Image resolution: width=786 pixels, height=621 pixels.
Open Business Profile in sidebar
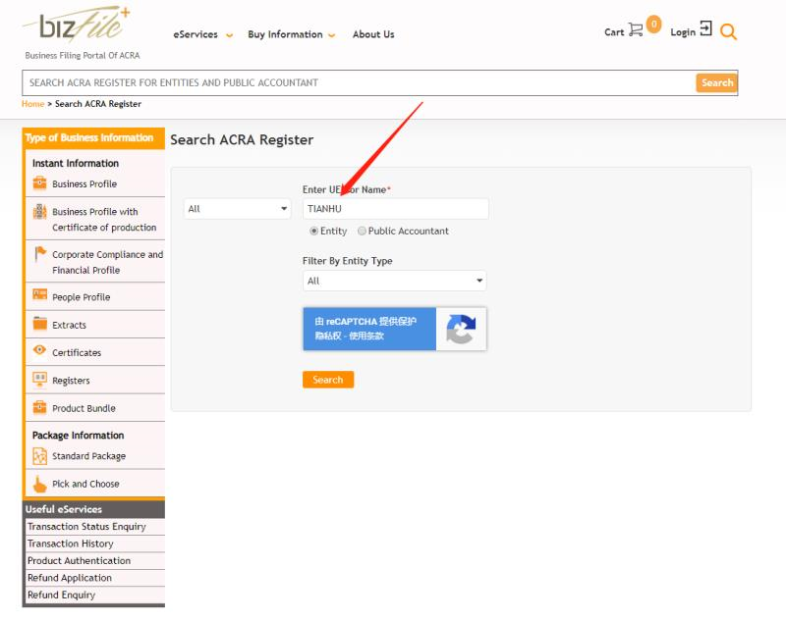[x=84, y=184]
